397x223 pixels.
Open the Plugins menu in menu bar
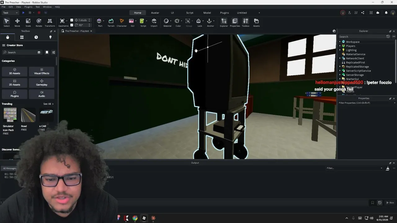coord(28,7)
